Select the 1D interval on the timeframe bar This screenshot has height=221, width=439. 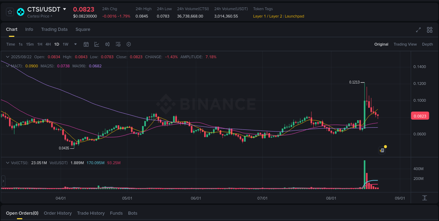[x=57, y=44]
